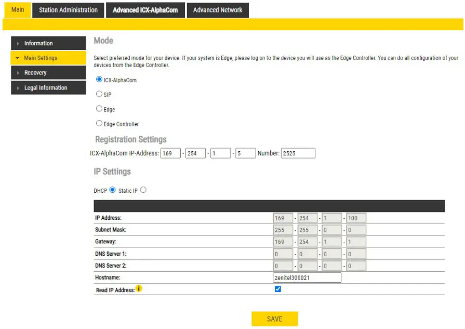This screenshot has width=465, height=329.
Task: Open the Legal Information menu item
Action: (x=48, y=88)
